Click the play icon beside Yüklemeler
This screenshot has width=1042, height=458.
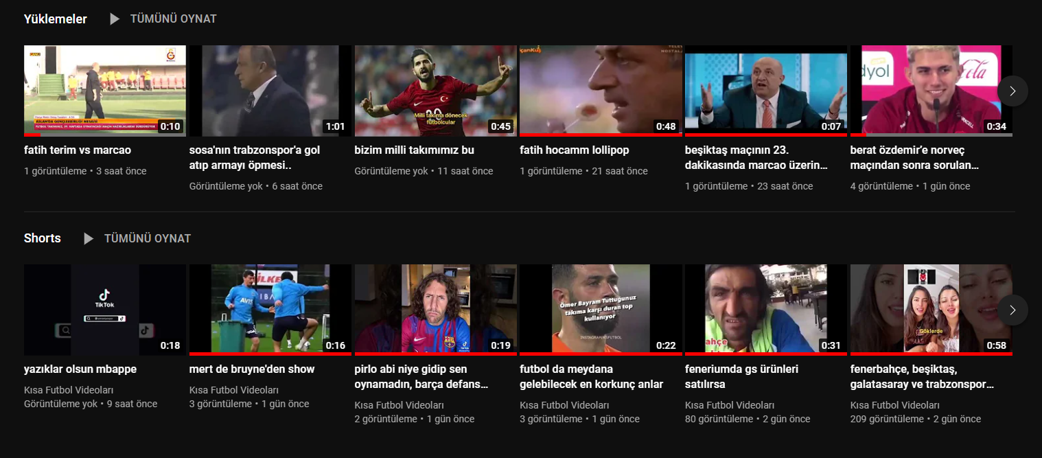click(115, 19)
